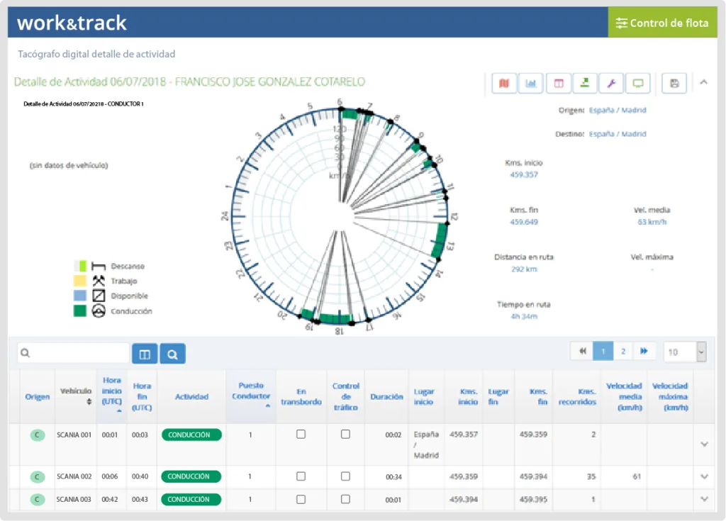
Task: Click the blue column selector button
Action: 145,353
